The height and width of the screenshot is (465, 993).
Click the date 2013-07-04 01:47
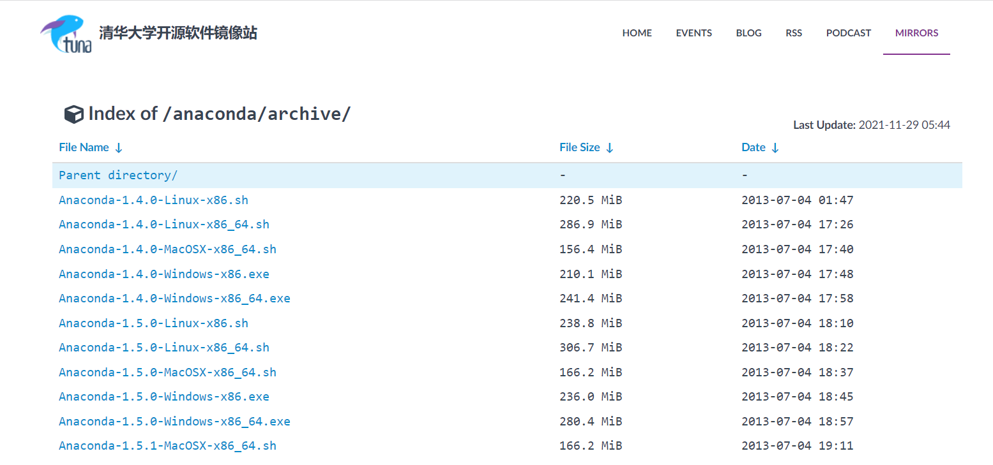(x=798, y=200)
